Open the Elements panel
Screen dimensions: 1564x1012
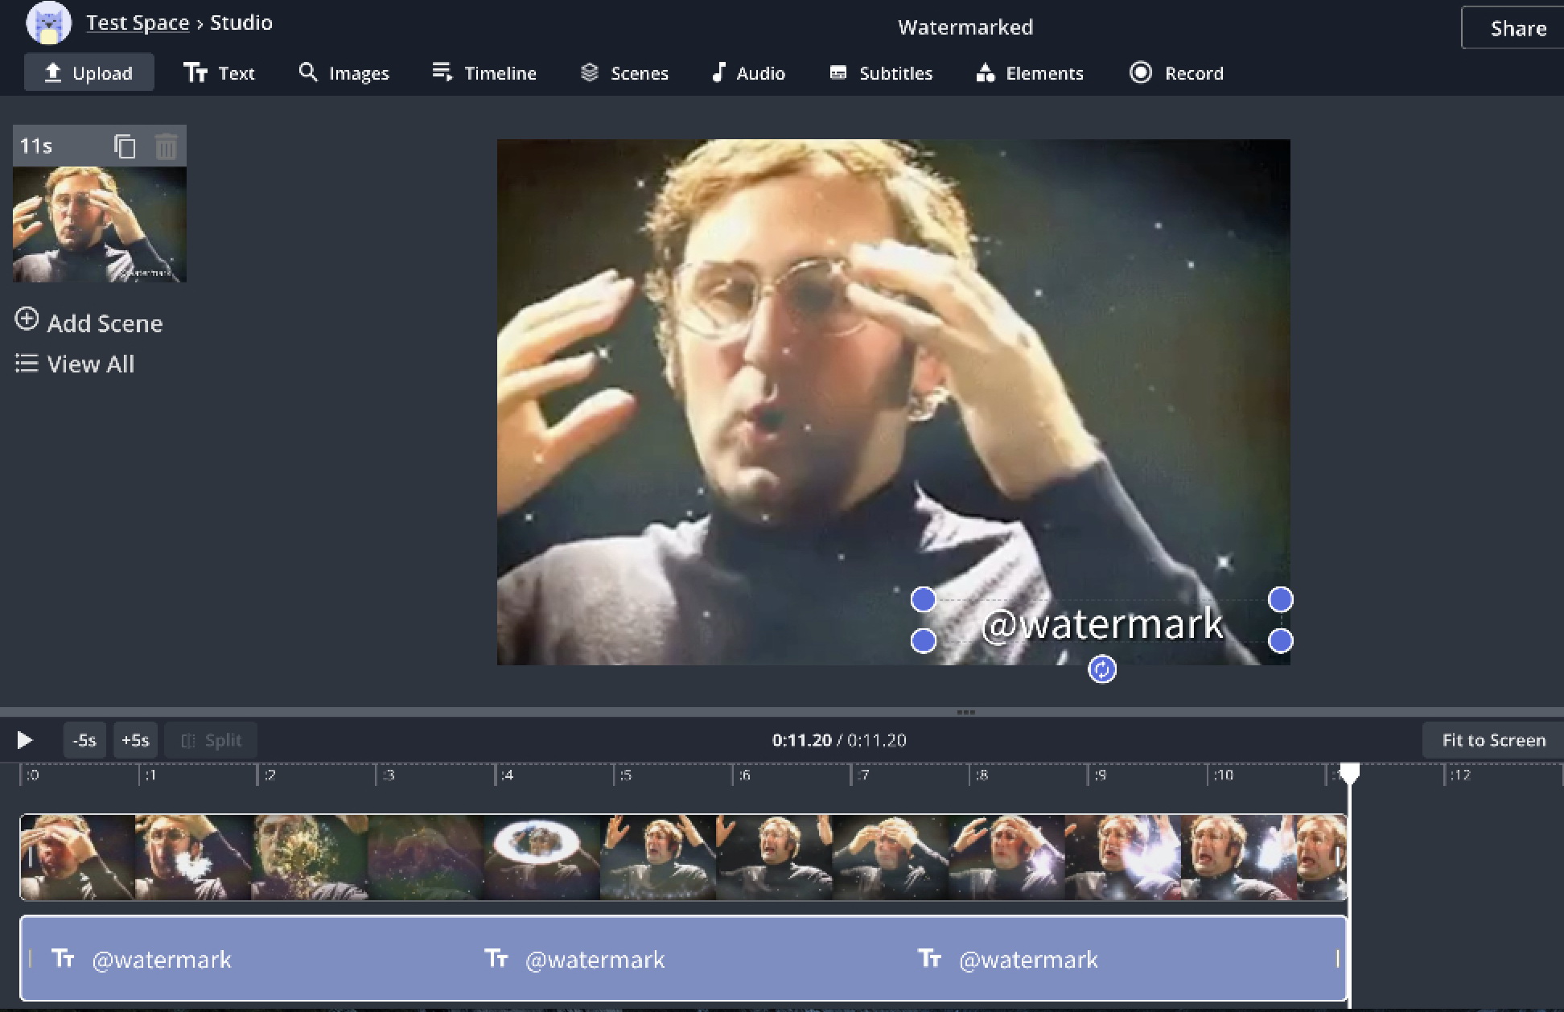tap(1030, 73)
